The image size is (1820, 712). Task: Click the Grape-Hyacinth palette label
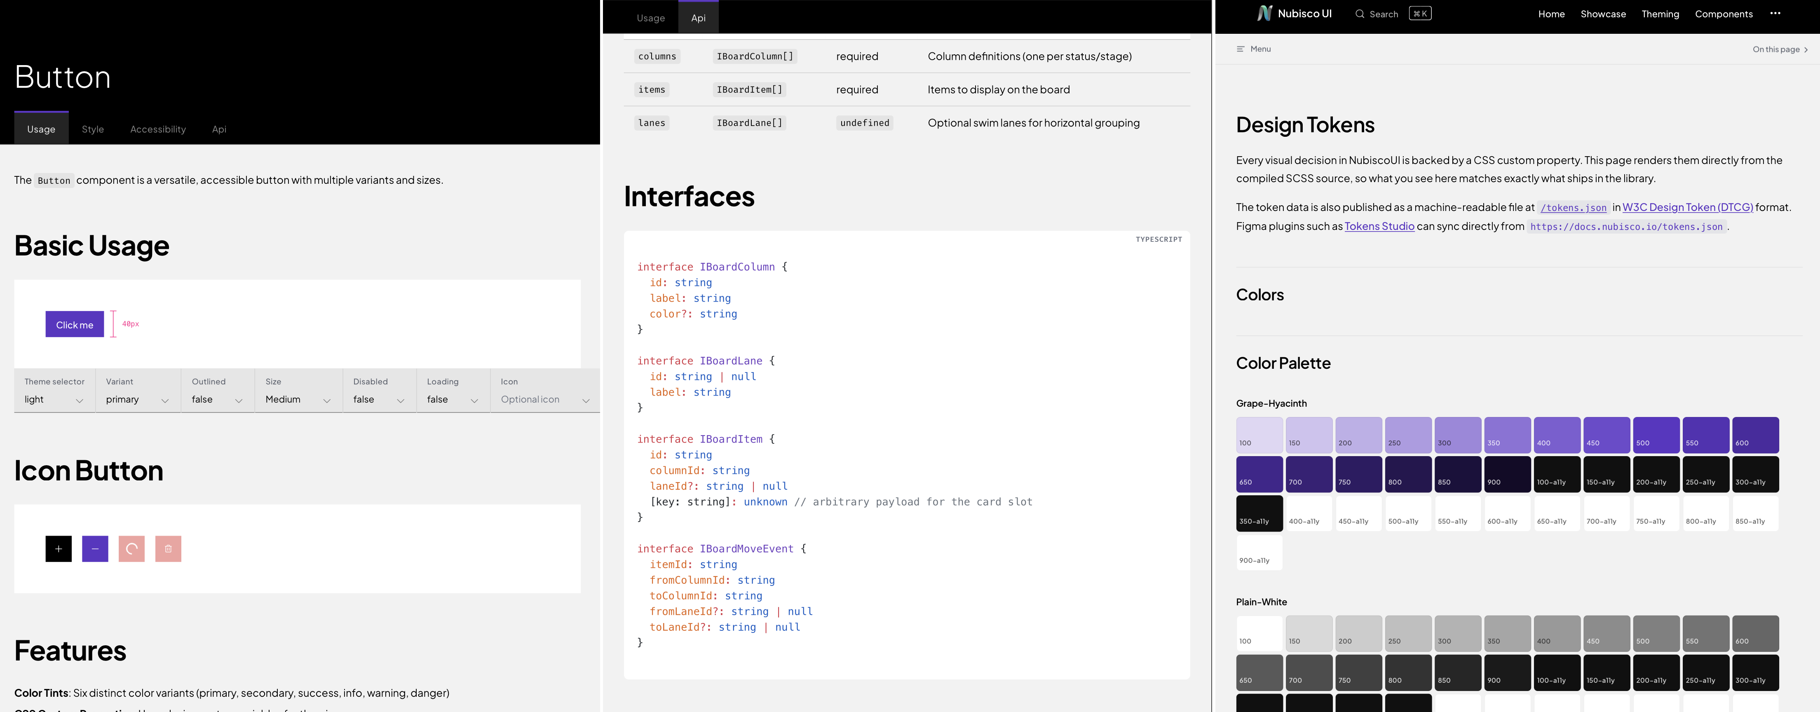pyautogui.click(x=1271, y=403)
